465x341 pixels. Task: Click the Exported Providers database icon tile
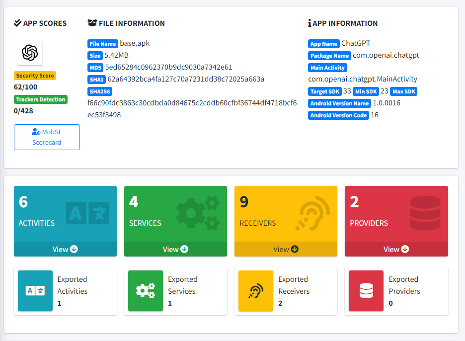[x=366, y=291]
